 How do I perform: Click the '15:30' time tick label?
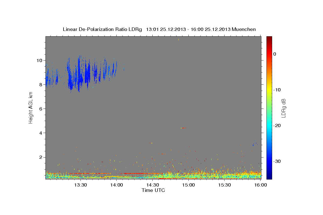tap(225, 185)
